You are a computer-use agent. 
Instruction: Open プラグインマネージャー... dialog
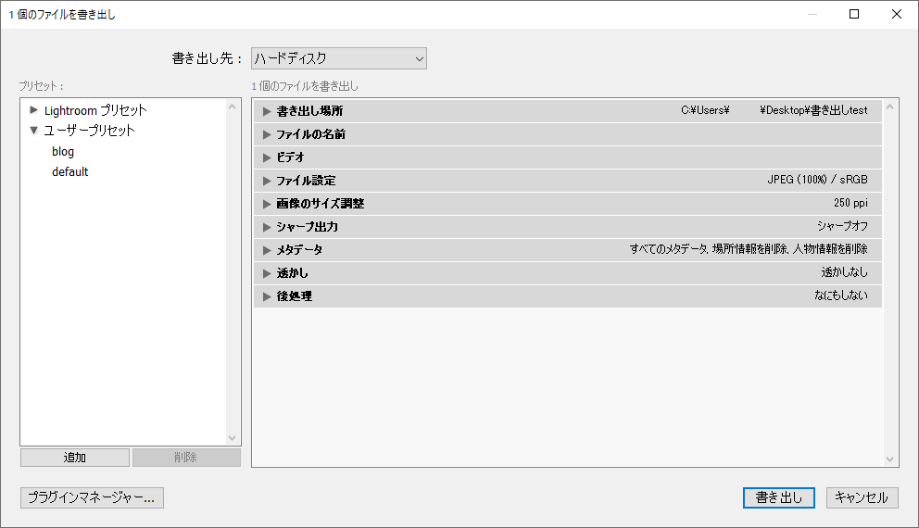(x=92, y=497)
